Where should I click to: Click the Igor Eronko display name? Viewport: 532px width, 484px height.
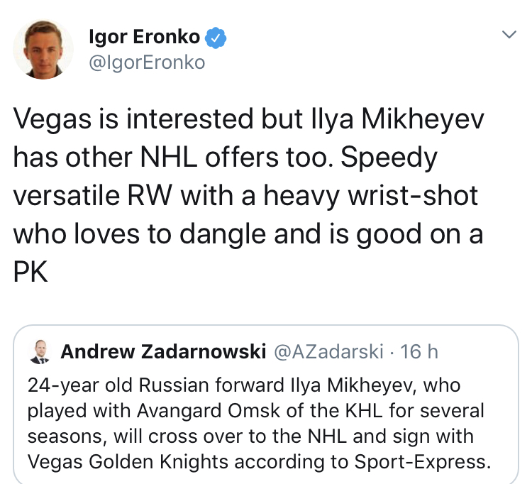144,37
